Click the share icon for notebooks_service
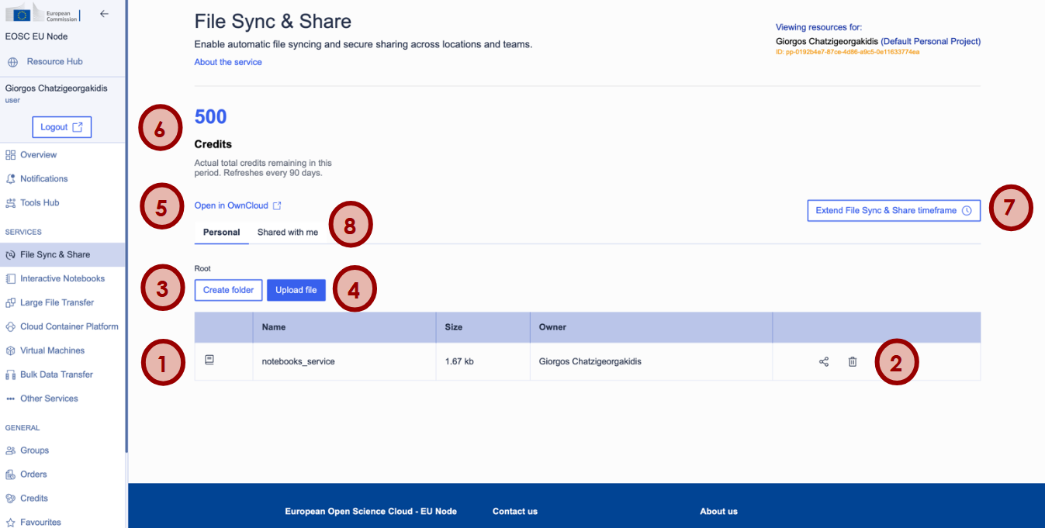 pyautogui.click(x=824, y=361)
